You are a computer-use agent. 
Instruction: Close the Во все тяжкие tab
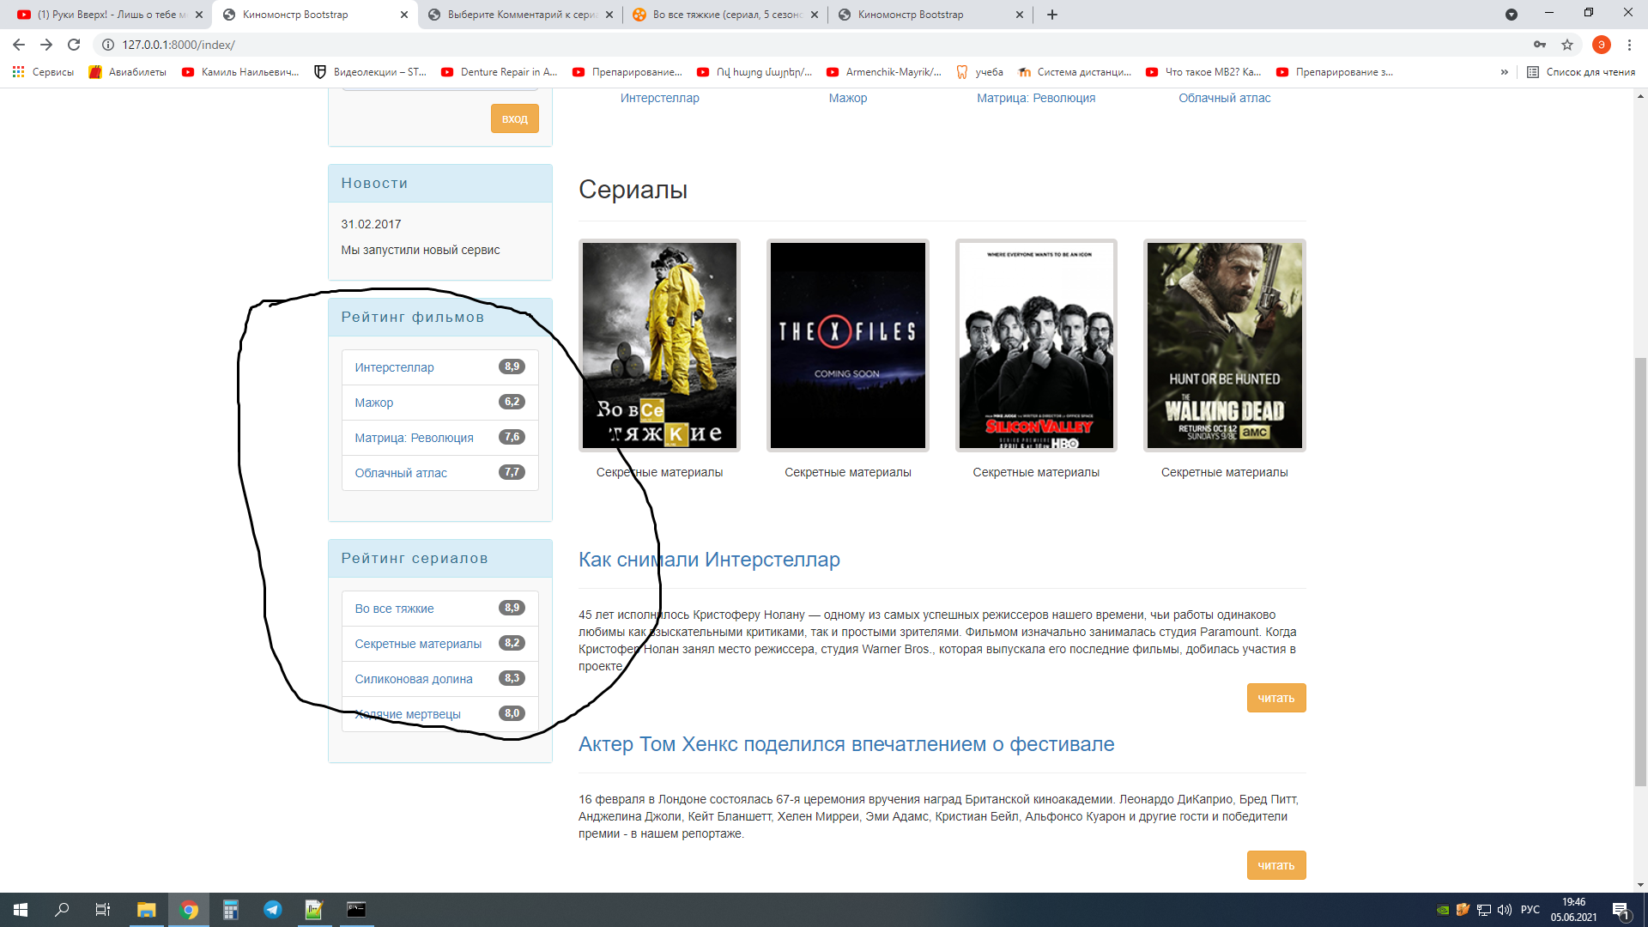click(815, 15)
